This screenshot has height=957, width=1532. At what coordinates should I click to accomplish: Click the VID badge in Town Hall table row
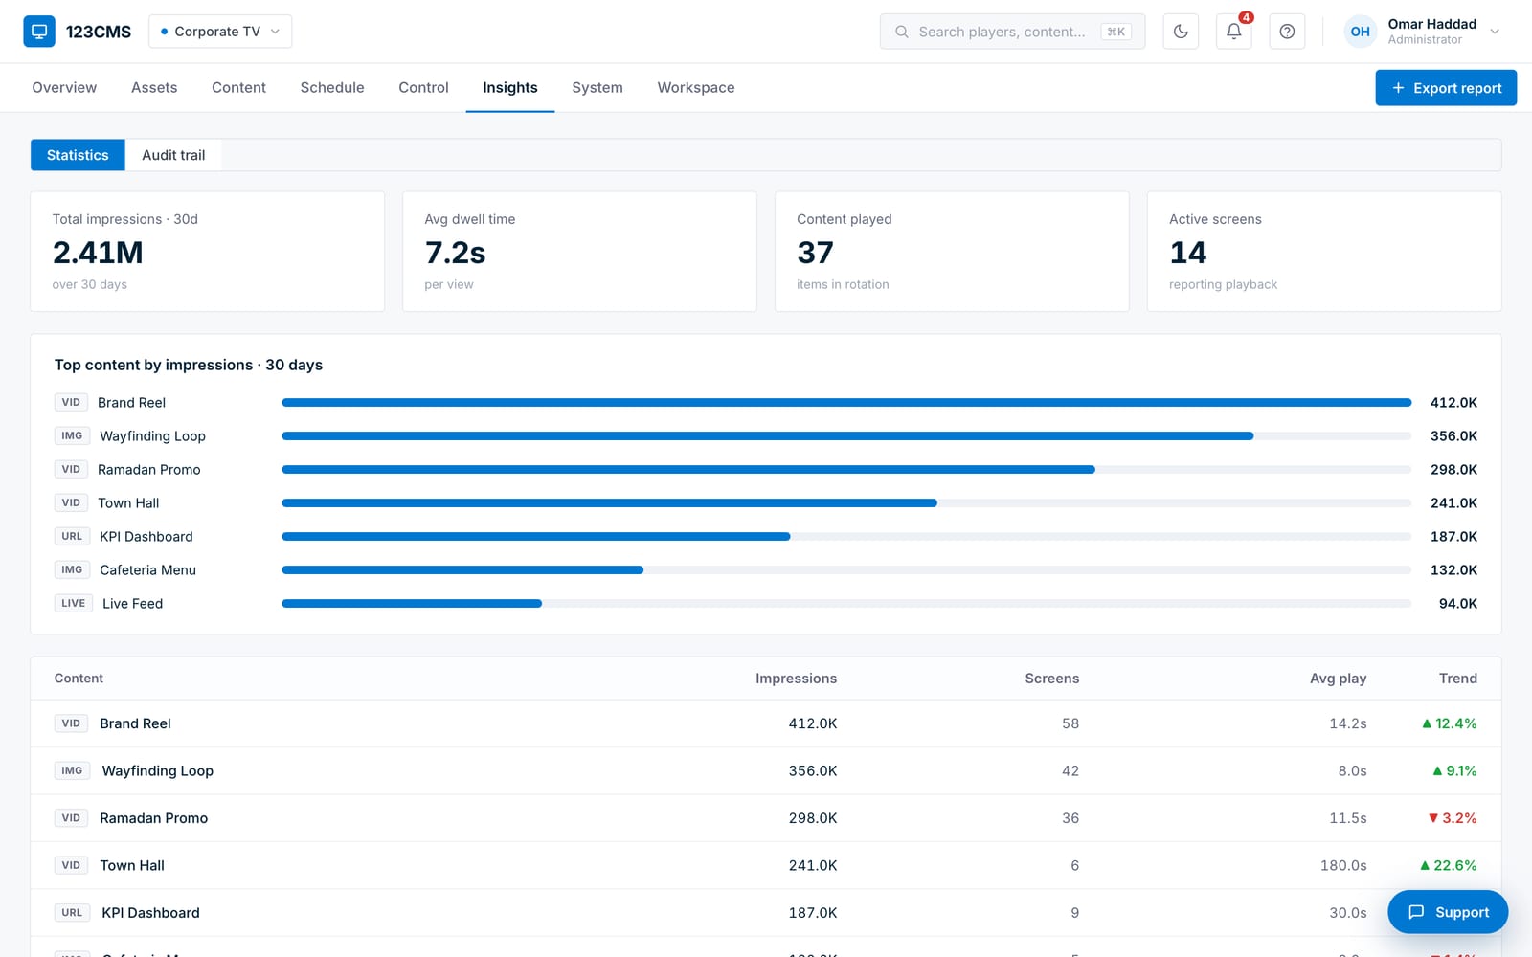71,865
